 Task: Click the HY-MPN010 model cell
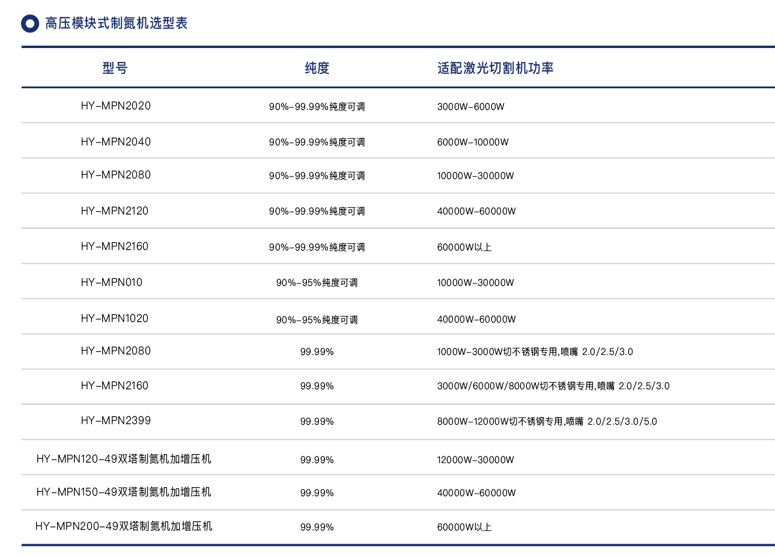point(112,282)
